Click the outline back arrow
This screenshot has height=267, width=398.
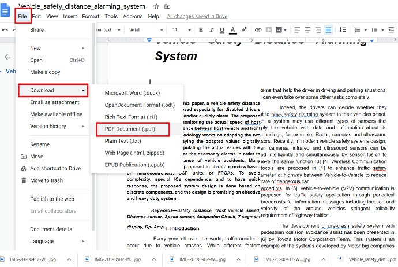tap(7, 57)
